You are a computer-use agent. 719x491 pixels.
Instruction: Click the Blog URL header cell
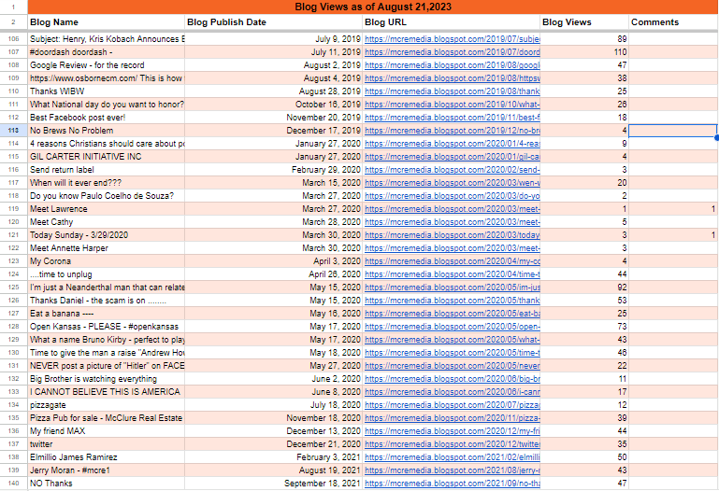(x=452, y=22)
